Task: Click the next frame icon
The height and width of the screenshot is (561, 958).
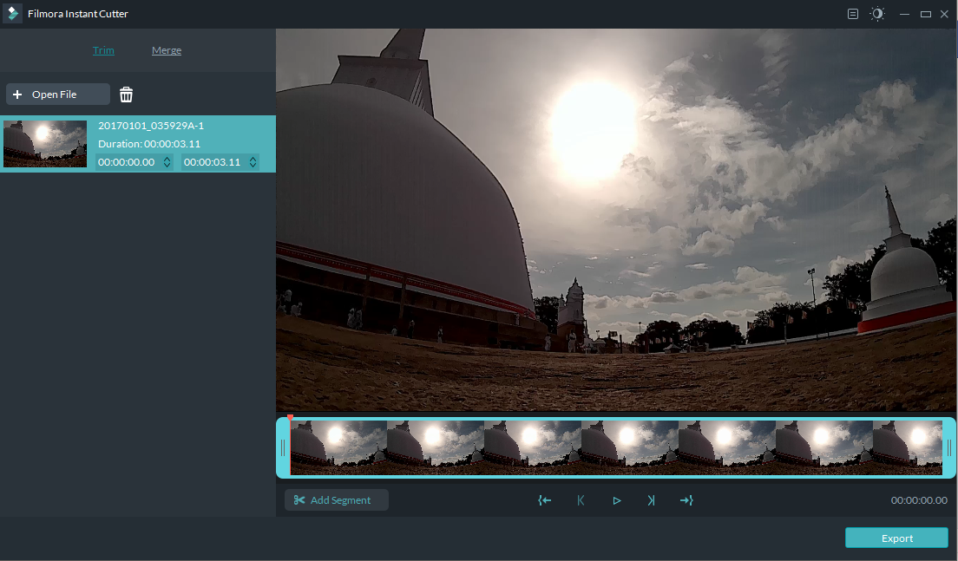Action: pyautogui.click(x=652, y=500)
